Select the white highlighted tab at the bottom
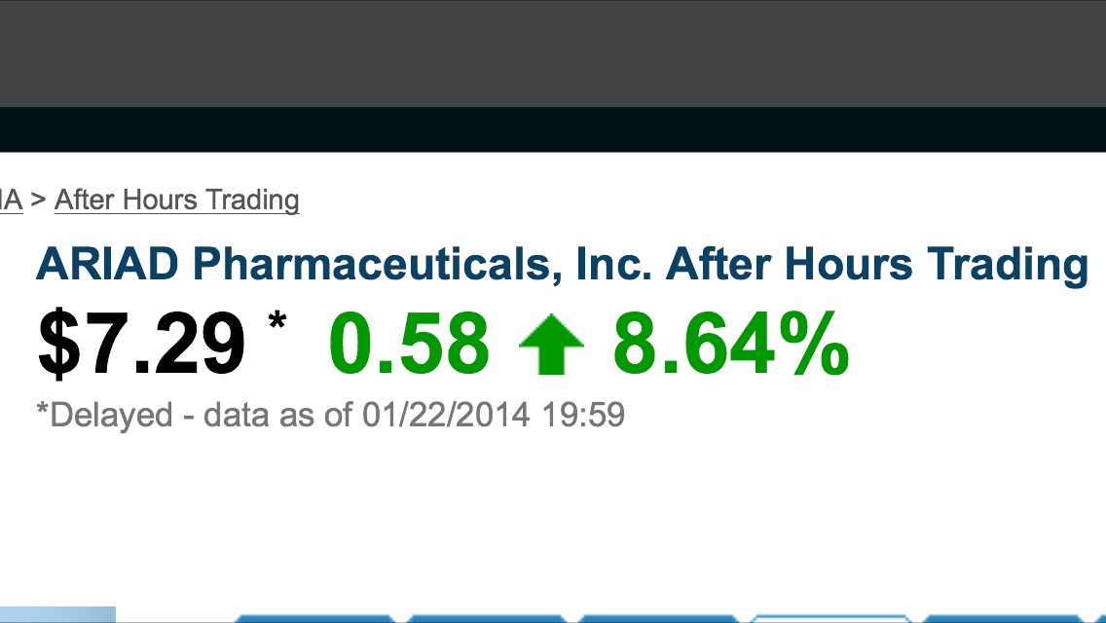1106x623 pixels. [x=832, y=618]
